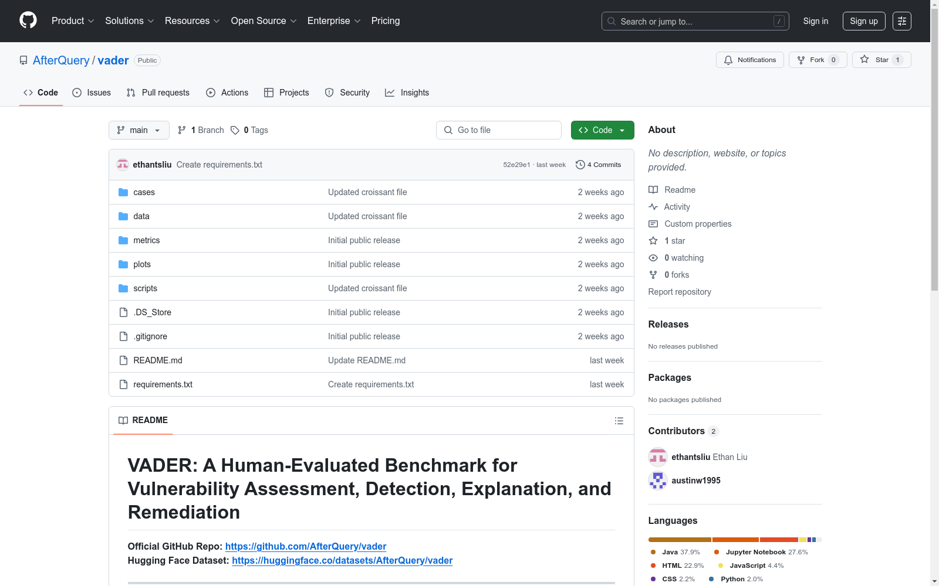
Task: Click the tag icon beside Tags
Action: click(235, 130)
